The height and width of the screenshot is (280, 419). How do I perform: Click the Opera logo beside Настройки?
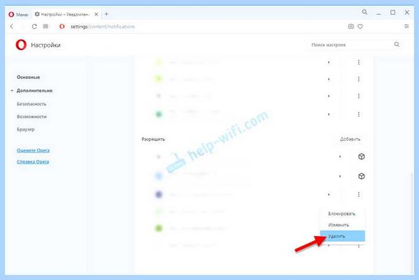(21, 45)
